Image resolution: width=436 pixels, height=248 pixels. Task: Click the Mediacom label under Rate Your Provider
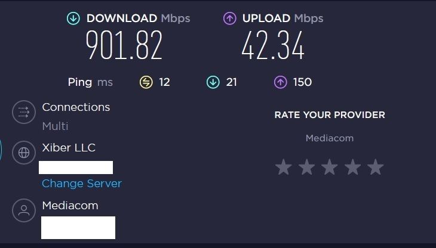(330, 138)
